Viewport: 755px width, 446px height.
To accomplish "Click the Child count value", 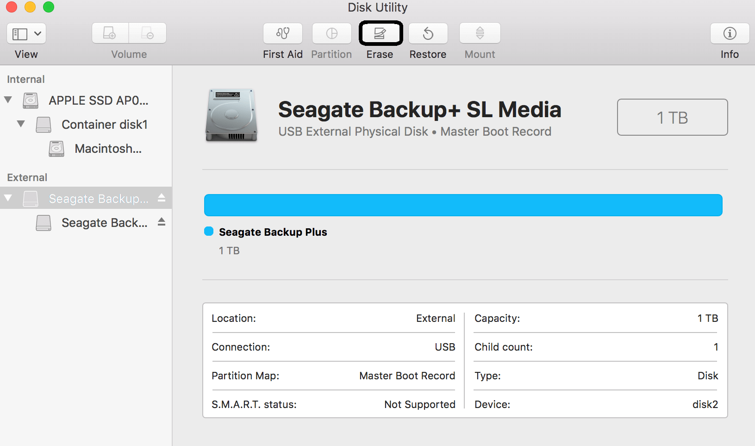I will click(716, 347).
